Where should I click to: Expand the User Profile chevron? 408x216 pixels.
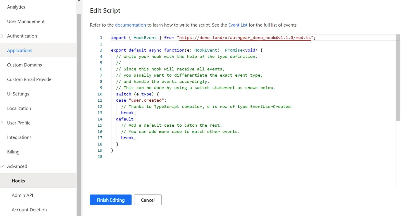2,123
